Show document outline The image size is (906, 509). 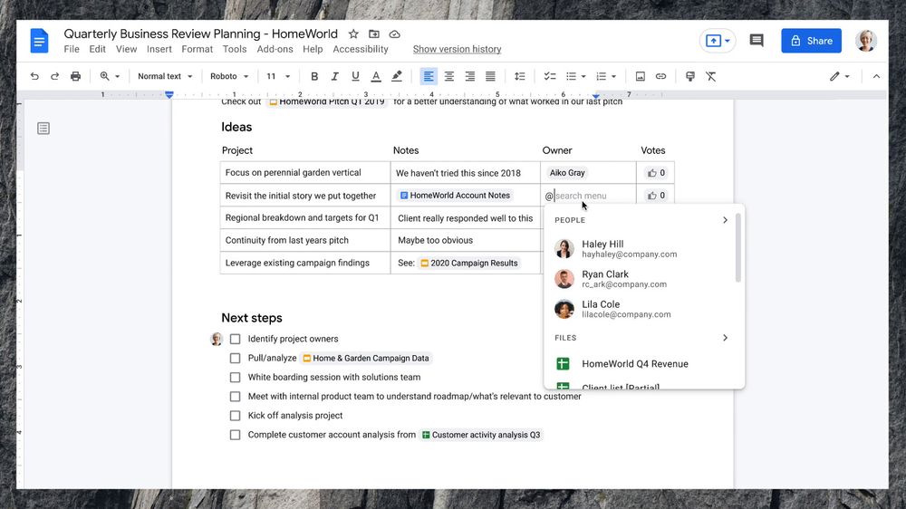[43, 129]
